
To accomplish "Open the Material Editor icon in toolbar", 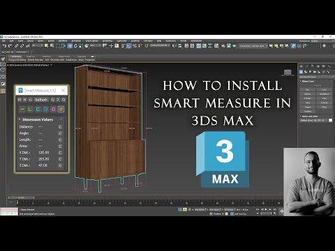I will [x=216, y=46].
